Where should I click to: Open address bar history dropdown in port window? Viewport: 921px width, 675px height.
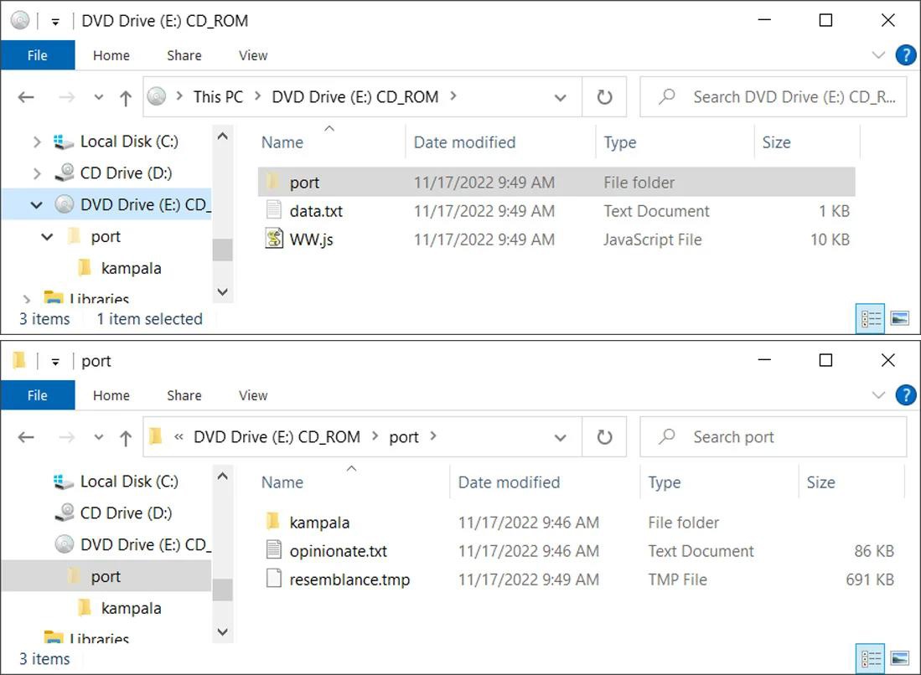click(560, 437)
